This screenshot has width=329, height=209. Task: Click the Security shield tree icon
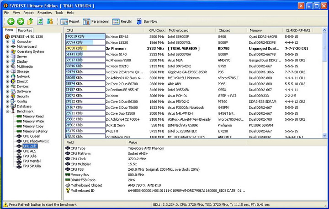point(13,97)
